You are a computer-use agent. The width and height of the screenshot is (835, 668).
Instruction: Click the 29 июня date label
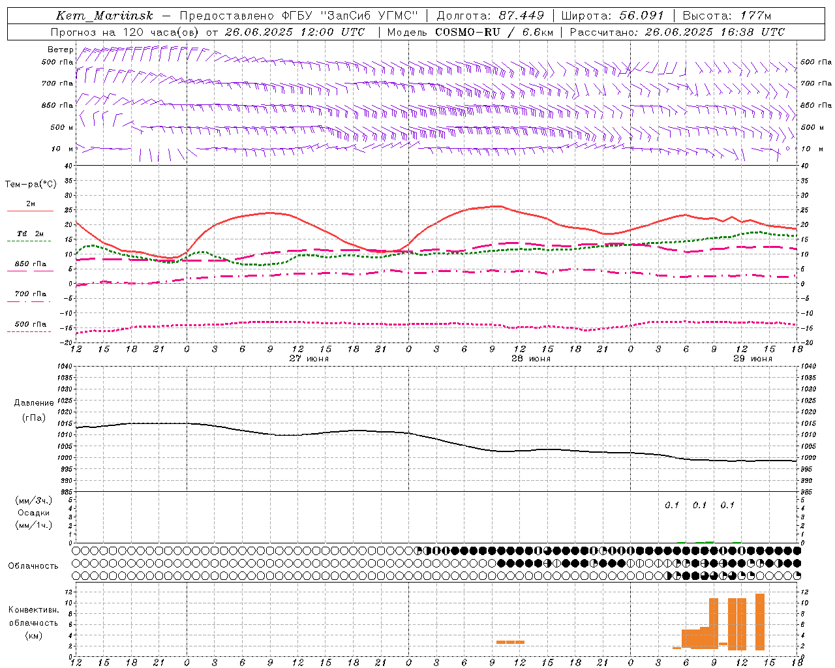(x=752, y=359)
